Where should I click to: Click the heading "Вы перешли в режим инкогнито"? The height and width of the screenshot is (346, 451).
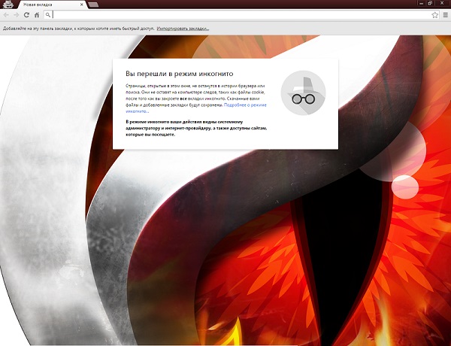[x=179, y=74]
